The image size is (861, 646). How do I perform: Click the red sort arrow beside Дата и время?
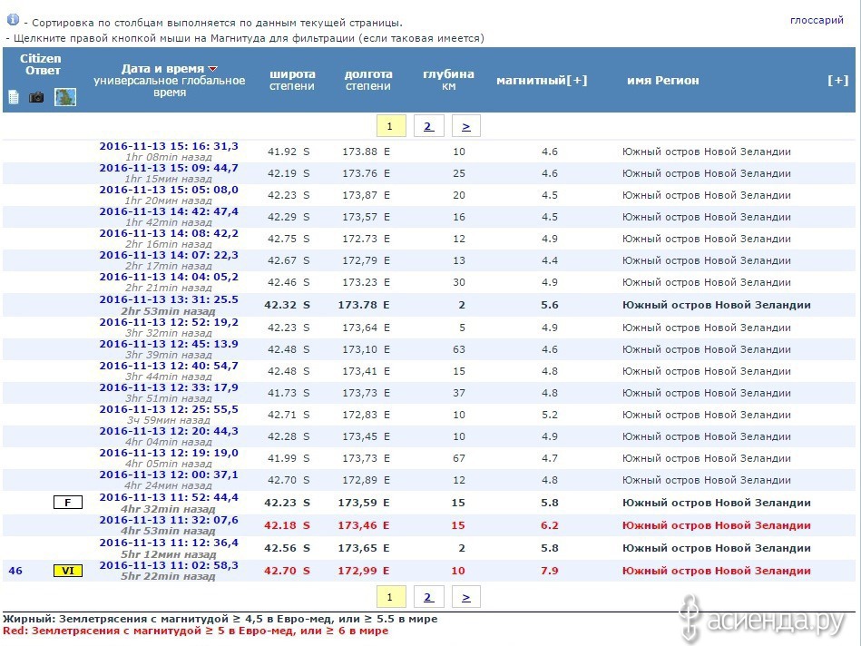tap(213, 69)
